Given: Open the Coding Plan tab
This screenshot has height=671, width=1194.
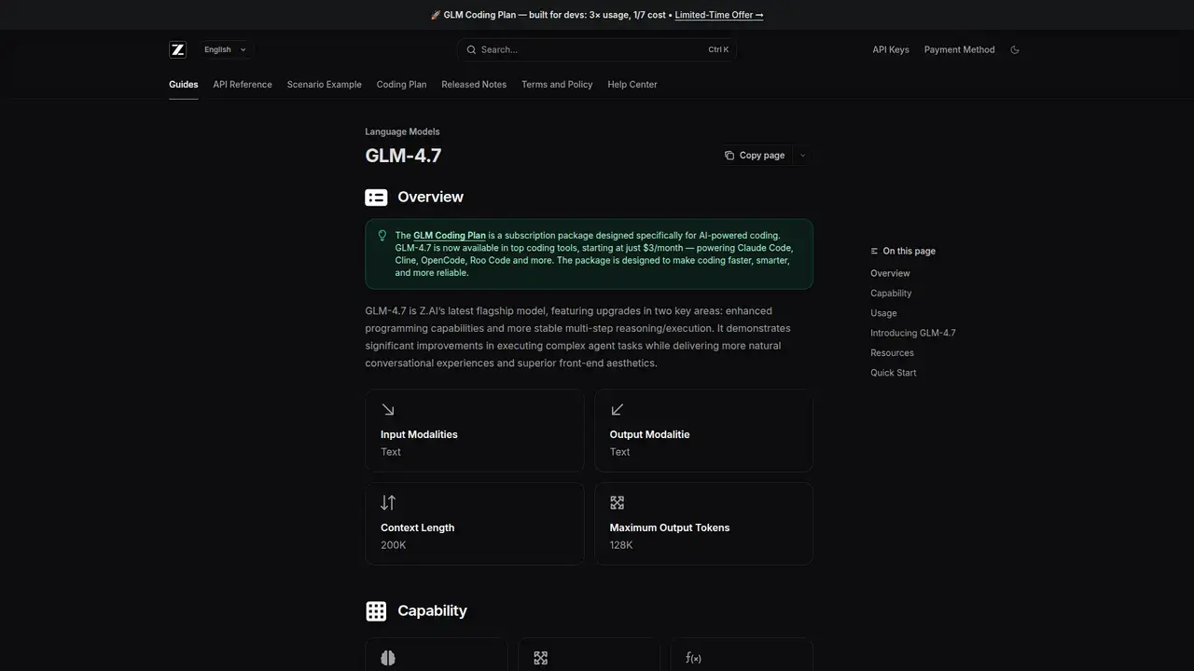Looking at the screenshot, I should pyautogui.click(x=401, y=84).
